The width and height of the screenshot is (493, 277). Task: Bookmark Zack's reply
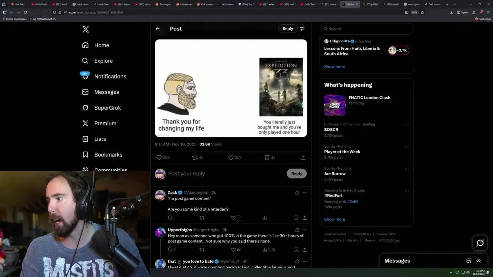[296, 218]
